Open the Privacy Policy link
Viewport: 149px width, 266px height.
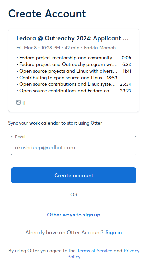(x=103, y=254)
